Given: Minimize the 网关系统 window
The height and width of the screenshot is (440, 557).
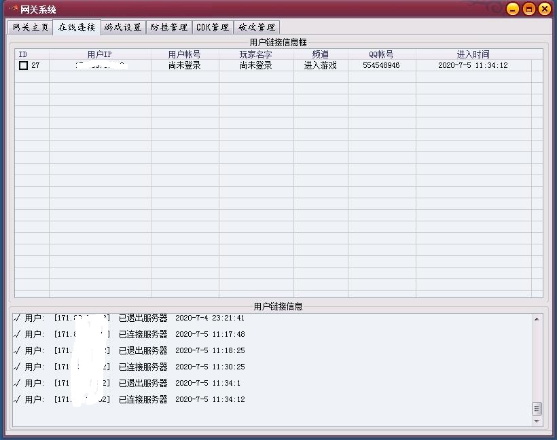Looking at the screenshot, I should [513, 10].
